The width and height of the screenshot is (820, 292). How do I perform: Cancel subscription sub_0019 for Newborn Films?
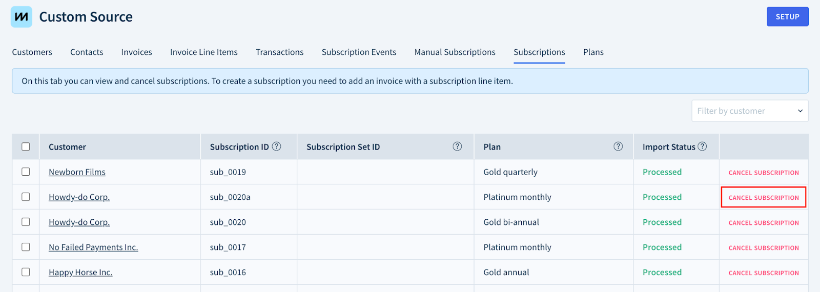tap(764, 173)
